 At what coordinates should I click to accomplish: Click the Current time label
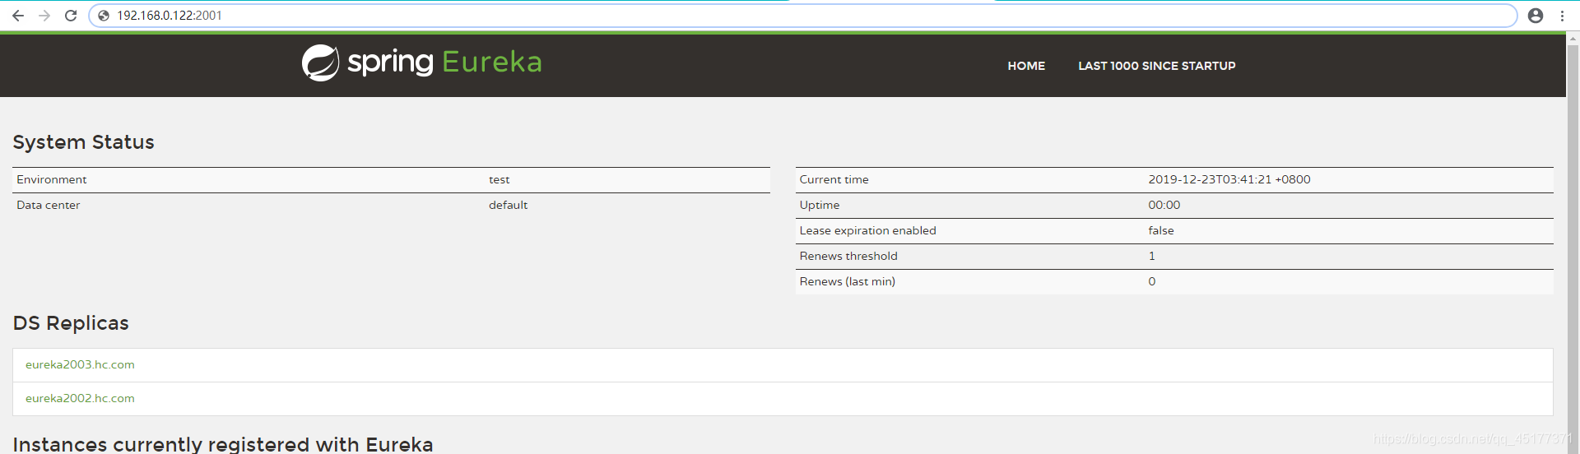click(834, 179)
